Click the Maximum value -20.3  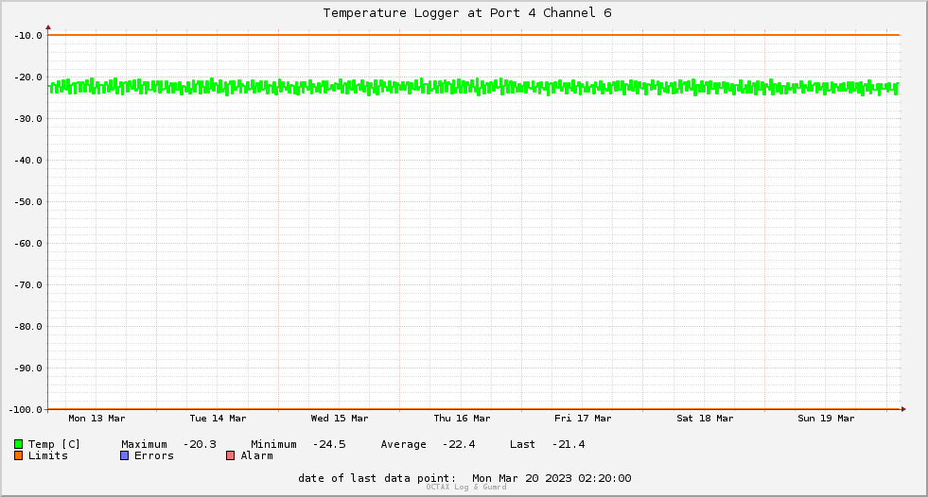[200, 444]
